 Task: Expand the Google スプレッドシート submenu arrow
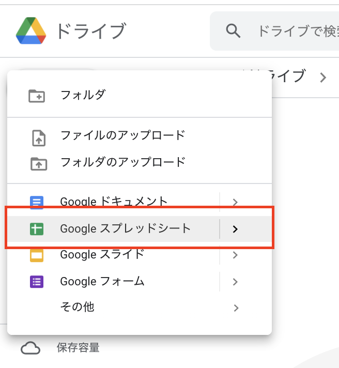pos(235,229)
